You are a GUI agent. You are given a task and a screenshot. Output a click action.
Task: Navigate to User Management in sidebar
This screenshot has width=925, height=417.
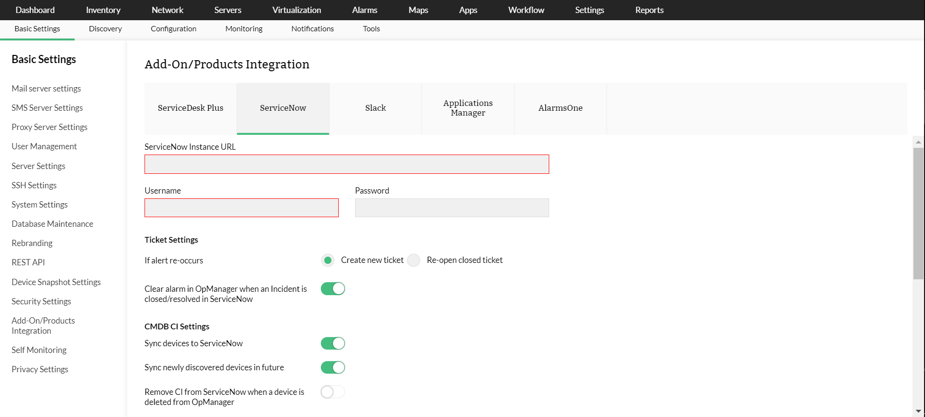(x=44, y=146)
